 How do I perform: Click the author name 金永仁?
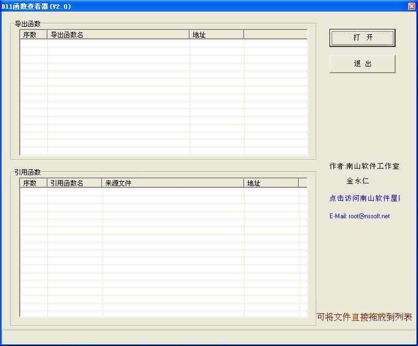tap(357, 181)
